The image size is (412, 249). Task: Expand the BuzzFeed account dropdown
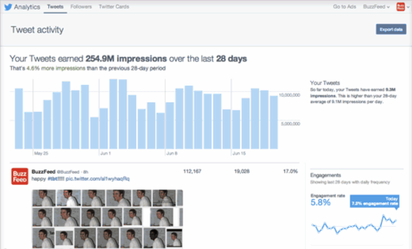click(376, 7)
